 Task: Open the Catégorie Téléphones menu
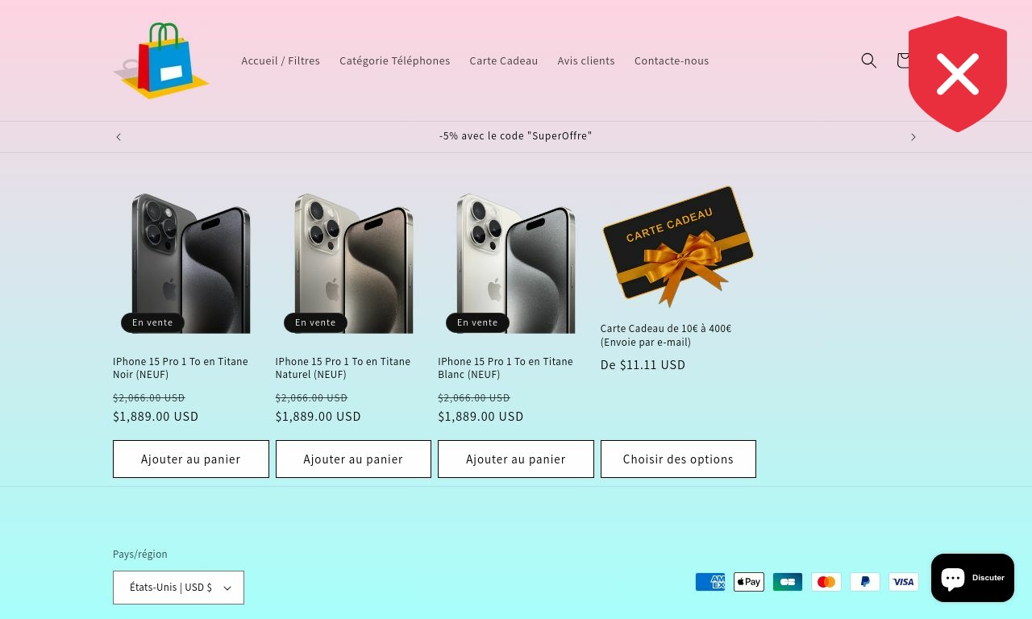395,60
